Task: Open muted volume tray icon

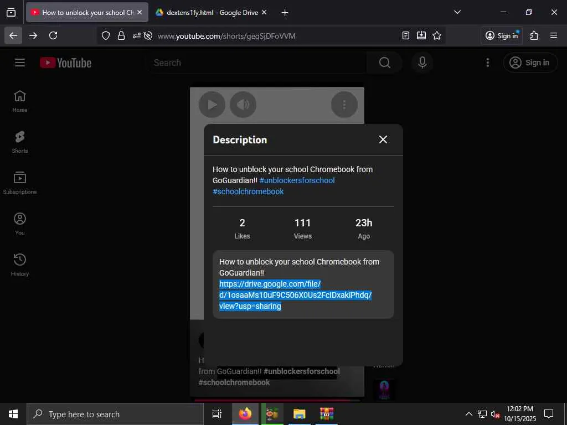Action: coord(495,414)
